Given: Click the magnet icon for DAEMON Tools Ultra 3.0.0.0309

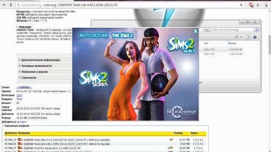Looking at the screenshot, I should (x=22, y=140).
